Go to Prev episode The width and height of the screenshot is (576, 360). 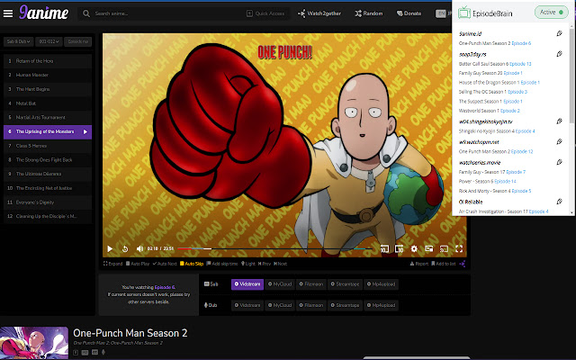[265, 264]
